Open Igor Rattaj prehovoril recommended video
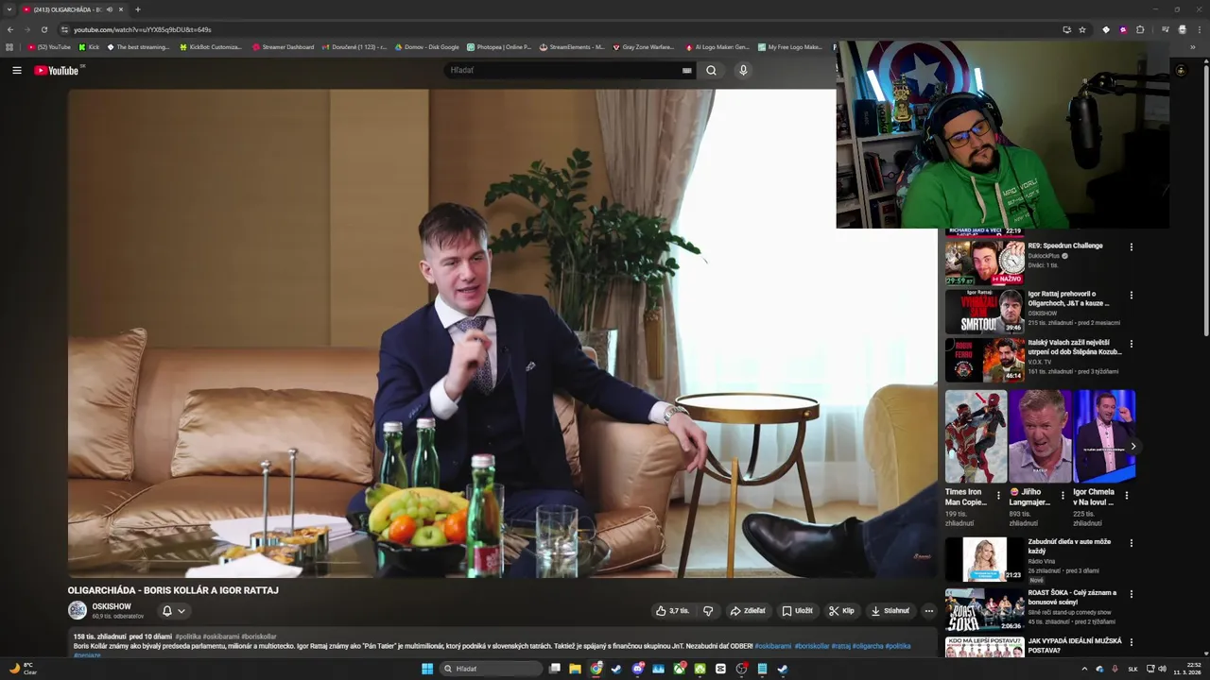The image size is (1210, 680). click(x=985, y=312)
